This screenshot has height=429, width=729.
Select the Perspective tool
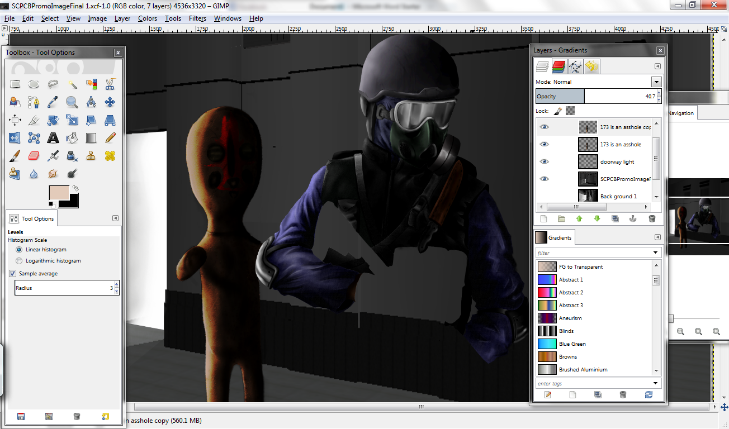tap(110, 120)
